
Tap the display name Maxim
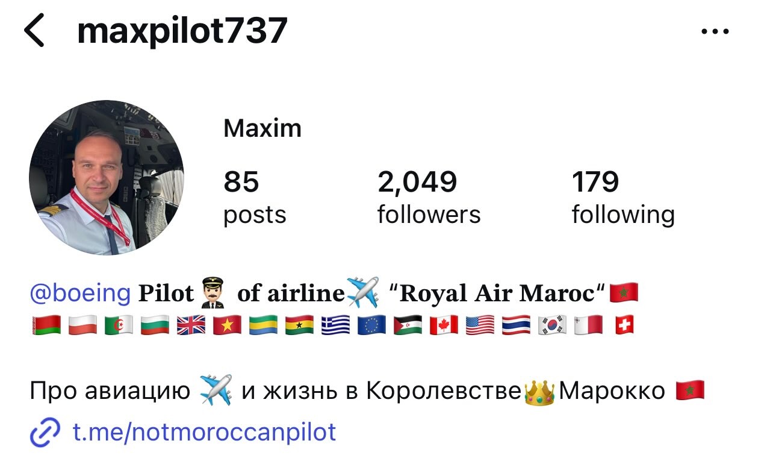coord(262,128)
